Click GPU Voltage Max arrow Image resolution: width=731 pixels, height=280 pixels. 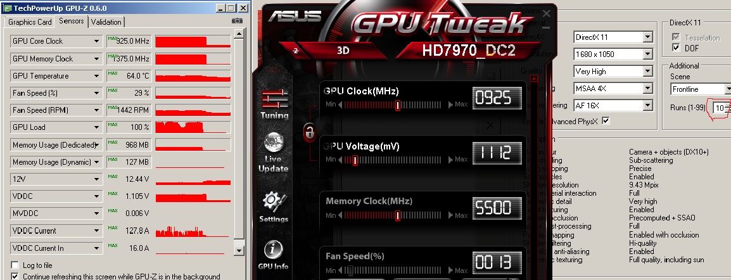tap(450, 160)
